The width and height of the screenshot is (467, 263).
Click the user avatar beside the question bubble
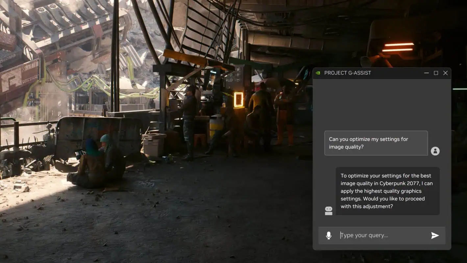click(x=435, y=151)
